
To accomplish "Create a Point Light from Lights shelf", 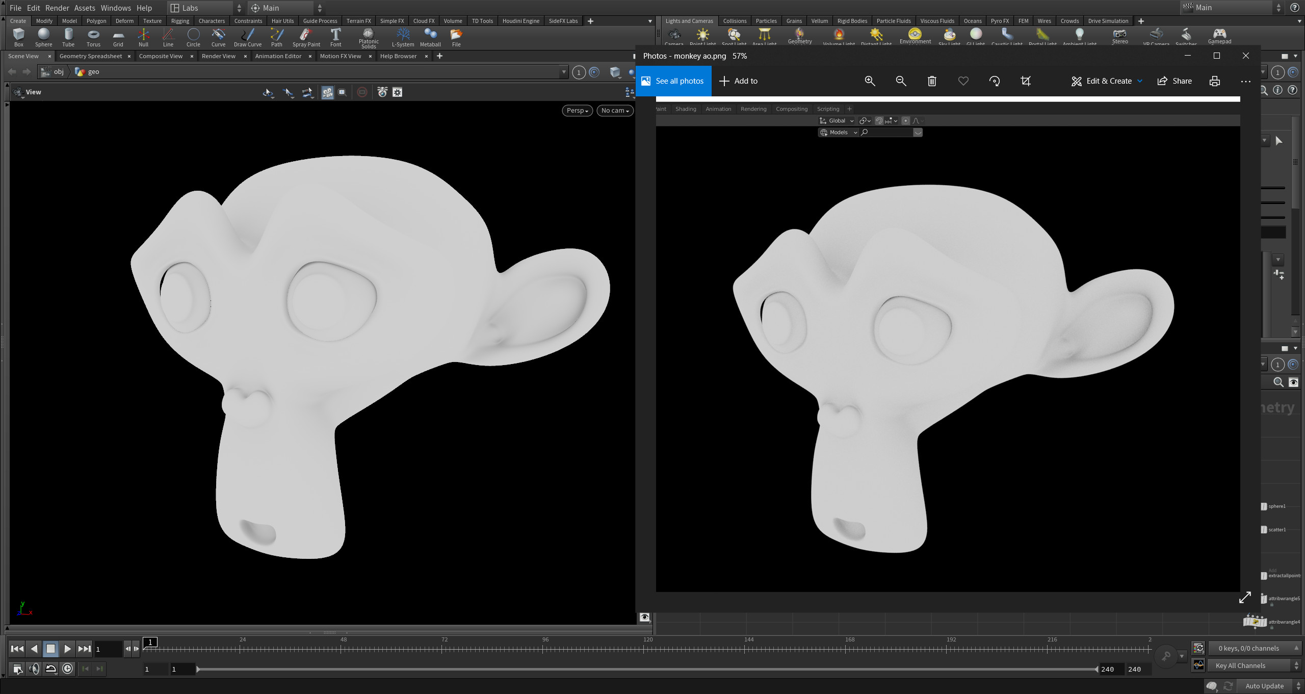I will click(x=702, y=36).
